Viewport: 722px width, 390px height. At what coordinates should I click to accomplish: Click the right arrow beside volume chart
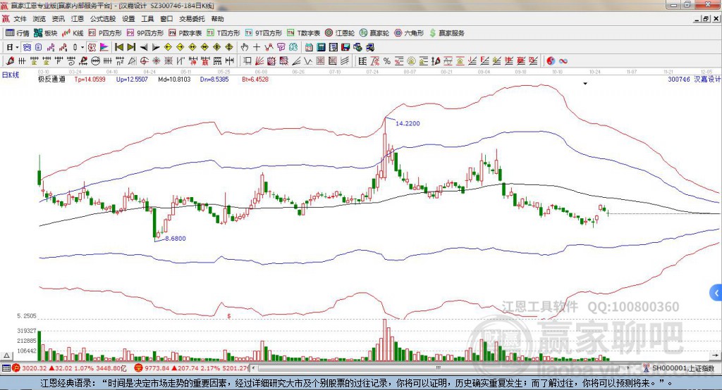pyautogui.click(x=715, y=356)
